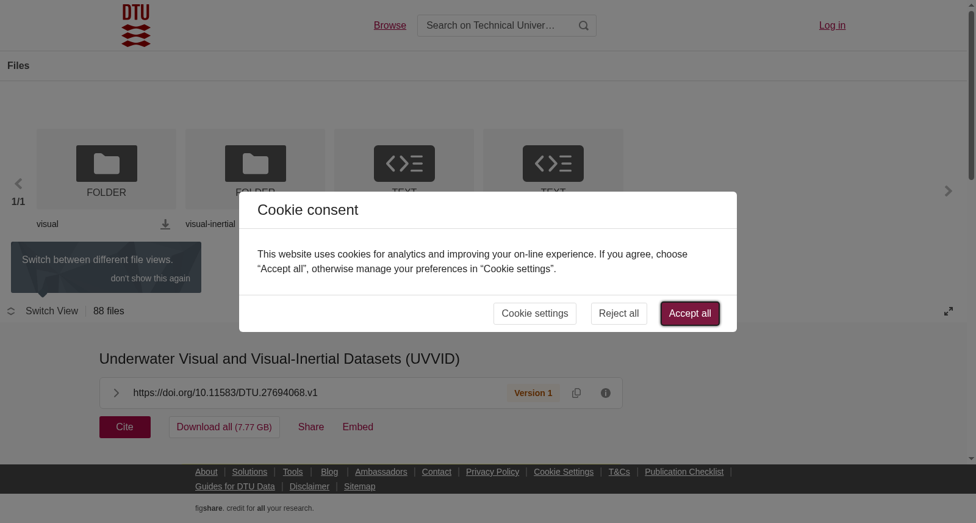Open Ambassadors footer link
The width and height of the screenshot is (976, 523).
pyautogui.click(x=381, y=472)
